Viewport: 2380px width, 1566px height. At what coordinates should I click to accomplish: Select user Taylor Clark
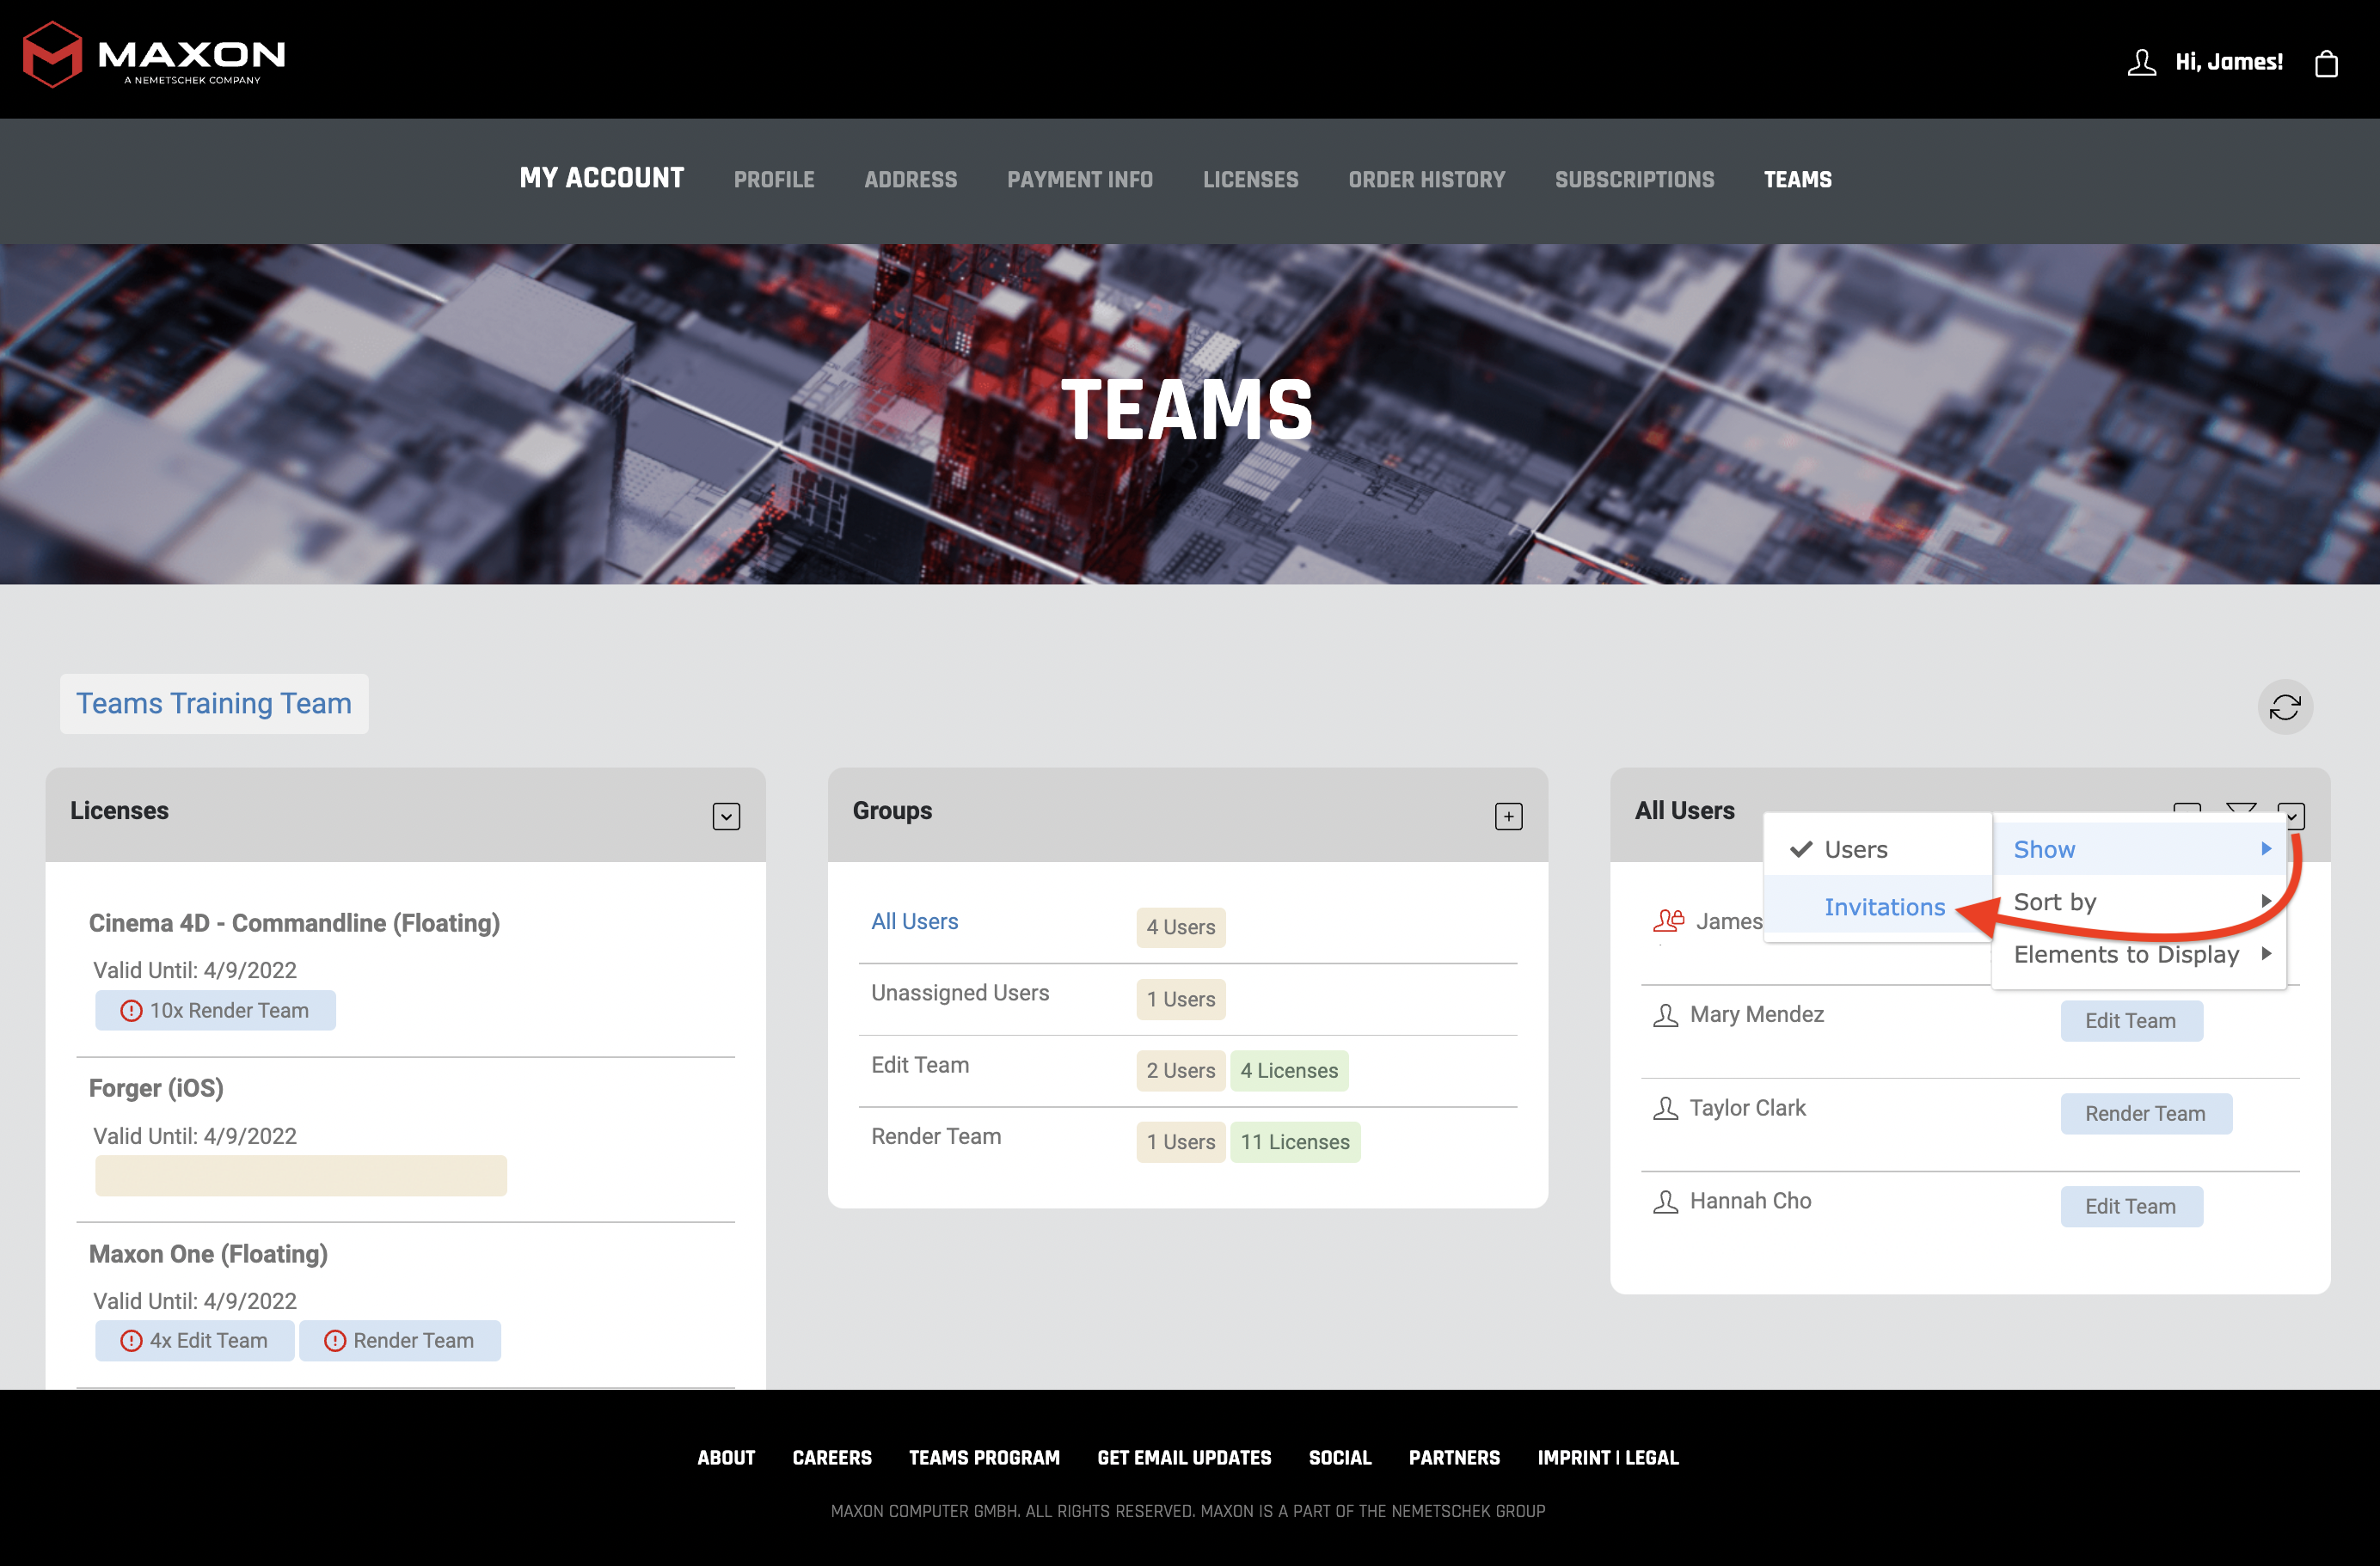[1747, 1108]
